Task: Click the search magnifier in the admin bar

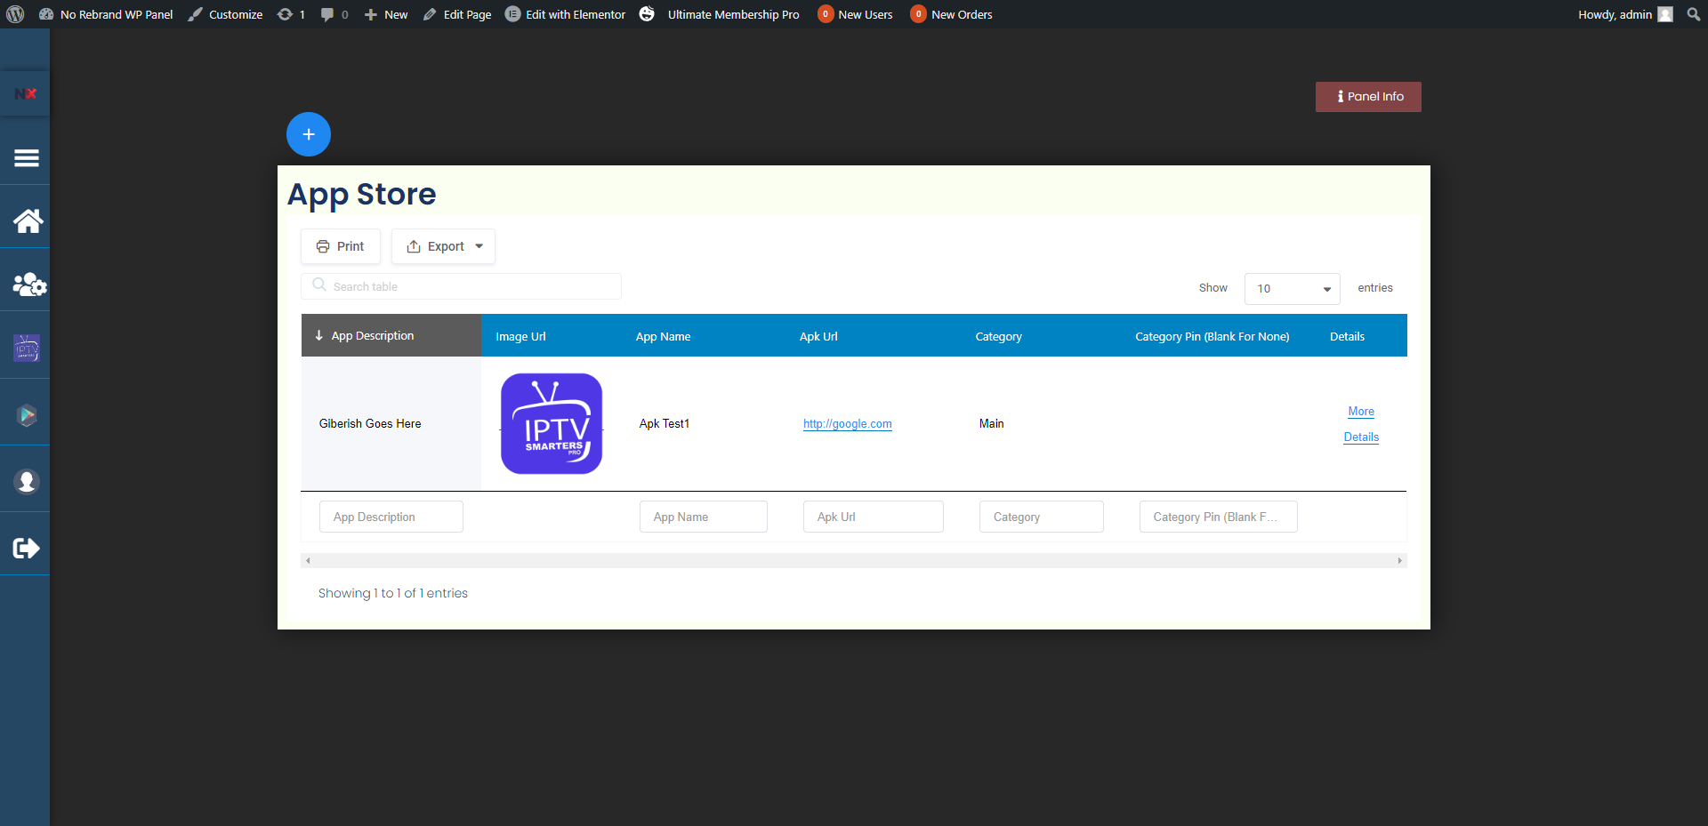Action: coord(1693,14)
